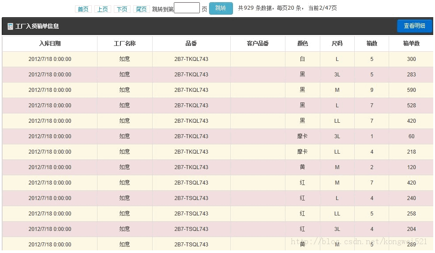Click the 尺码 column header
435x253 pixels.
(337, 44)
